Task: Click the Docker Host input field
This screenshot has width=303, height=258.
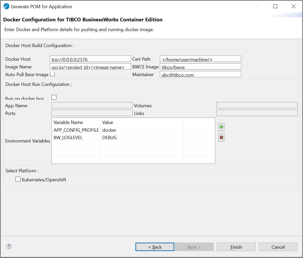Action: coord(90,59)
